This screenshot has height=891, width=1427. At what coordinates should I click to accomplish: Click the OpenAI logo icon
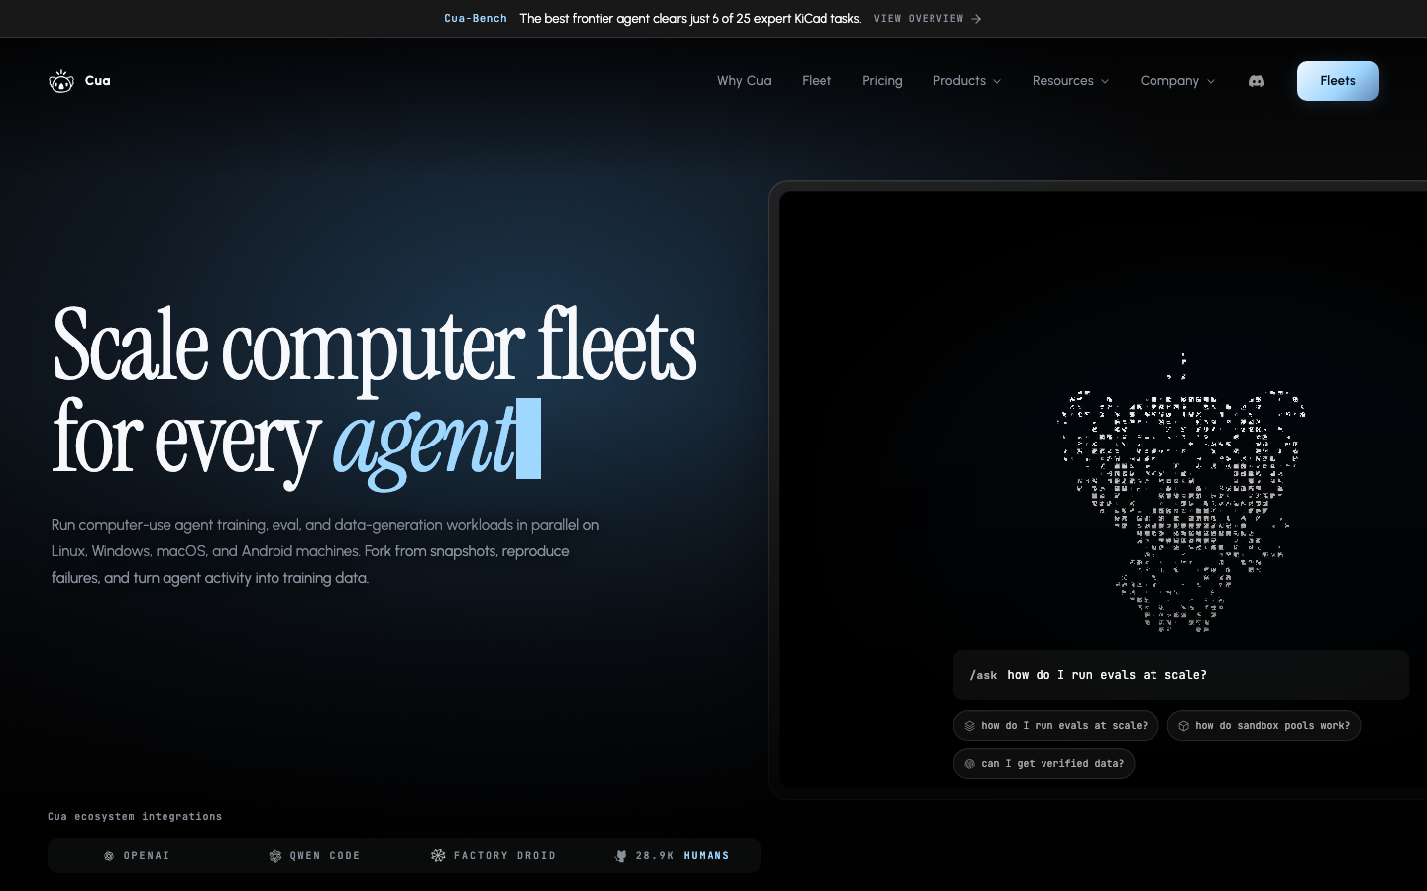(x=109, y=856)
